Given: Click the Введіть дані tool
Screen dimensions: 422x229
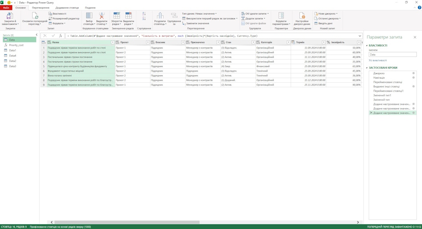Looking at the screenshot, I should [323, 23].
